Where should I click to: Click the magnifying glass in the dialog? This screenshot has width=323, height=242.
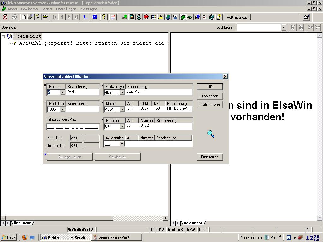pos(211,134)
